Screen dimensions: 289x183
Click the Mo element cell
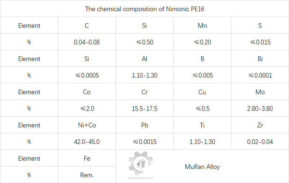click(x=260, y=92)
